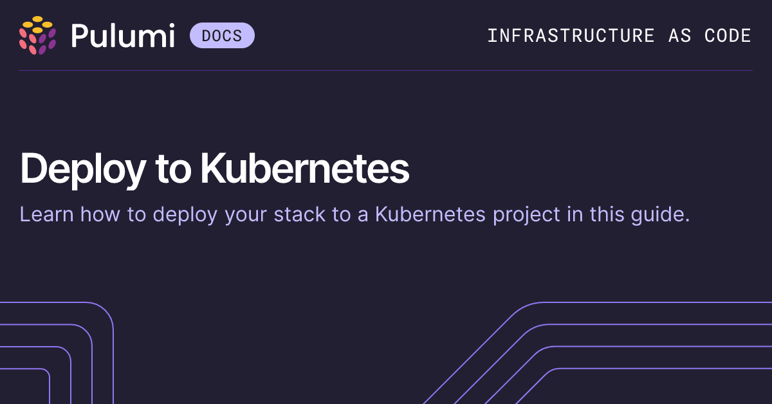Image resolution: width=772 pixels, height=404 pixels.
Task: Click the Pulumi wordmark text
Action: tap(123, 35)
